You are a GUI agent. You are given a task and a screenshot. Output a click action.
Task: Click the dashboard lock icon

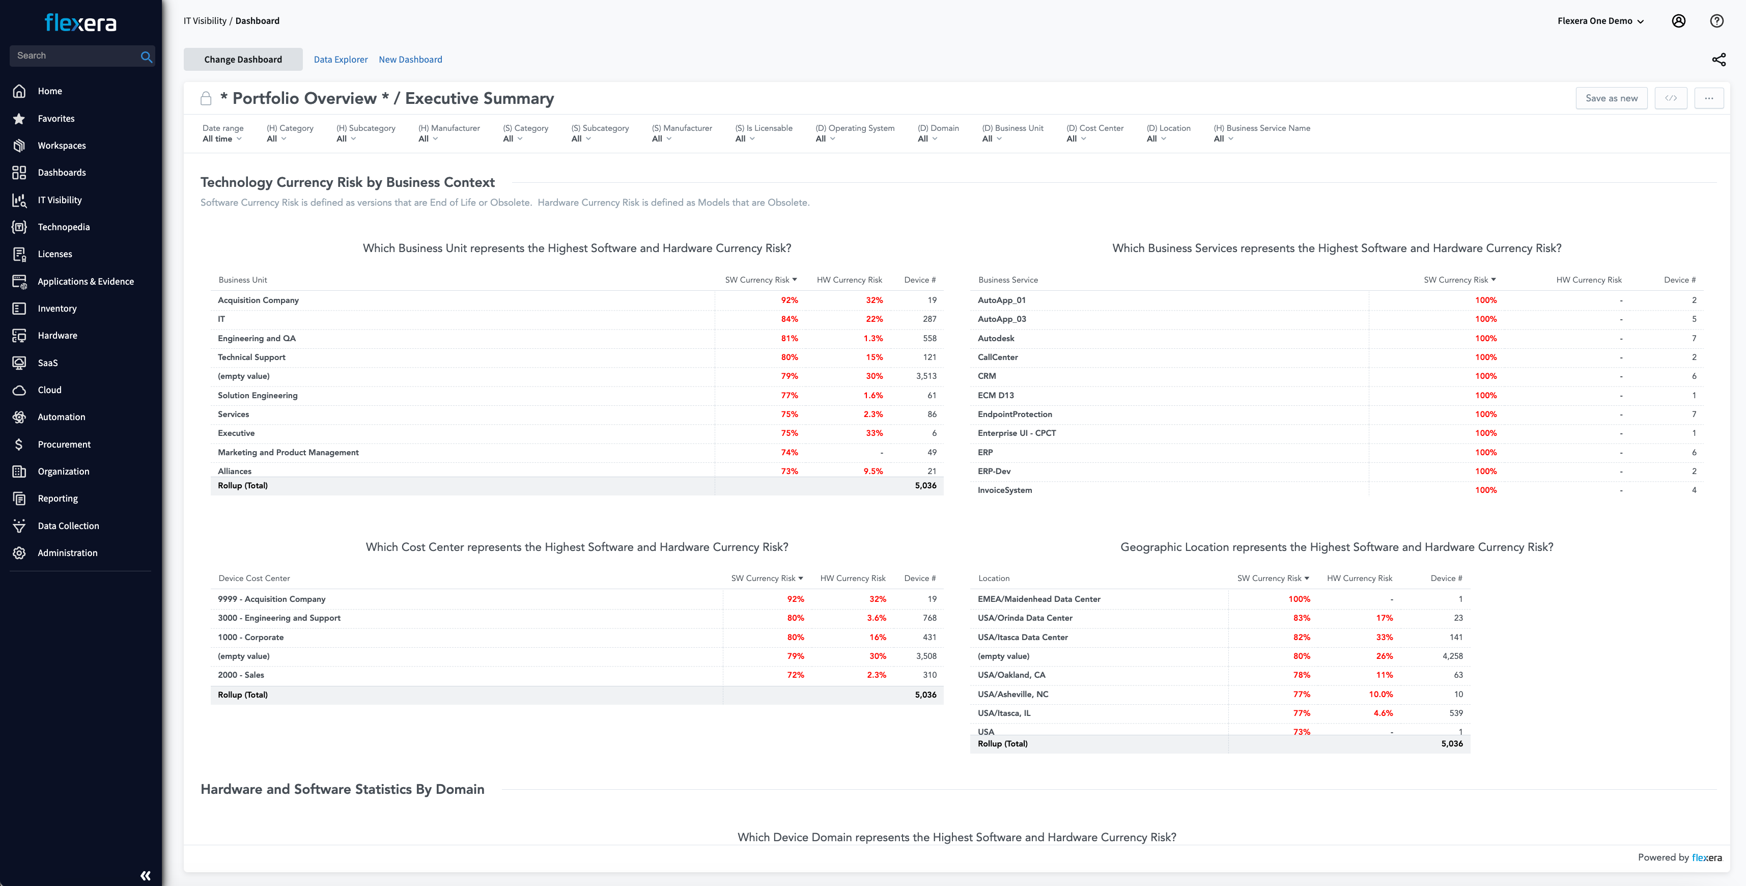pyautogui.click(x=206, y=99)
